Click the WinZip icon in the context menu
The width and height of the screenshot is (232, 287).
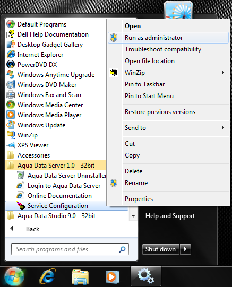coord(114,73)
